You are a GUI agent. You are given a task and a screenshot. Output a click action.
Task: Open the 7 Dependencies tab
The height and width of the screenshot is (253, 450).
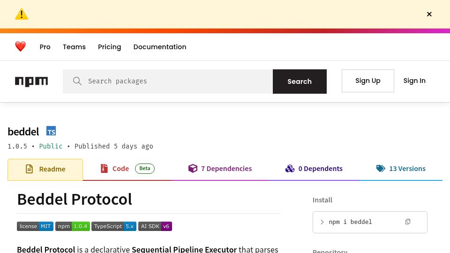click(x=220, y=169)
